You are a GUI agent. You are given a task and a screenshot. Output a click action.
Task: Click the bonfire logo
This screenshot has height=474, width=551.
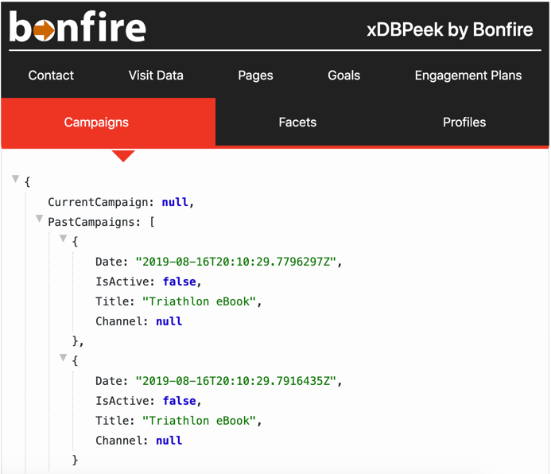(x=77, y=26)
